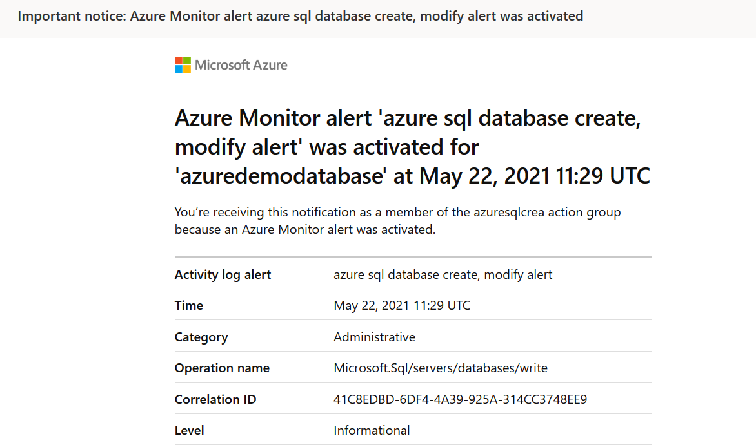
Task: Click the Level row label
Action: pyautogui.click(x=189, y=430)
